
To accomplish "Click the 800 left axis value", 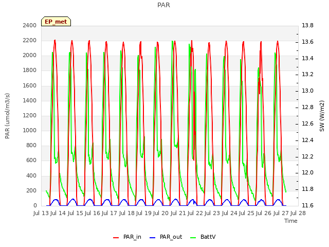I will 31,145.
